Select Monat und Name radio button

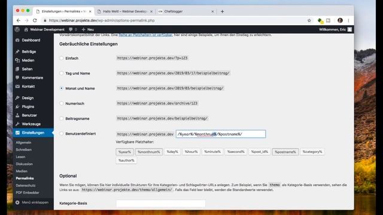pyautogui.click(x=62, y=88)
